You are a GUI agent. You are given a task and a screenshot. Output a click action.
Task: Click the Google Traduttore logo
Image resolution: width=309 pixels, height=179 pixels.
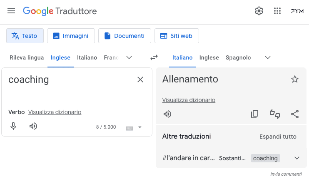[x=60, y=11]
